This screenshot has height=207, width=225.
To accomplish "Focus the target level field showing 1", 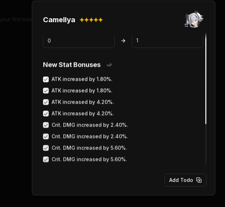I will click(x=167, y=41).
